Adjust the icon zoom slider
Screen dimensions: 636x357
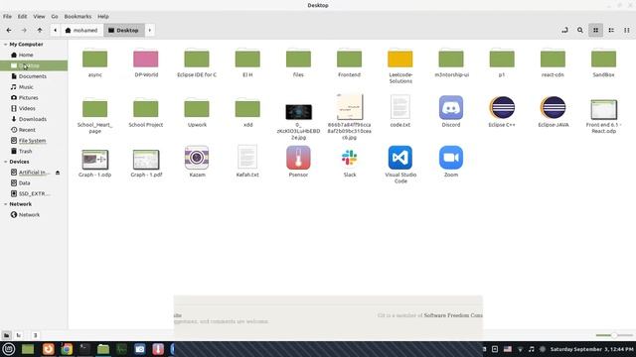pyautogui.click(x=614, y=335)
